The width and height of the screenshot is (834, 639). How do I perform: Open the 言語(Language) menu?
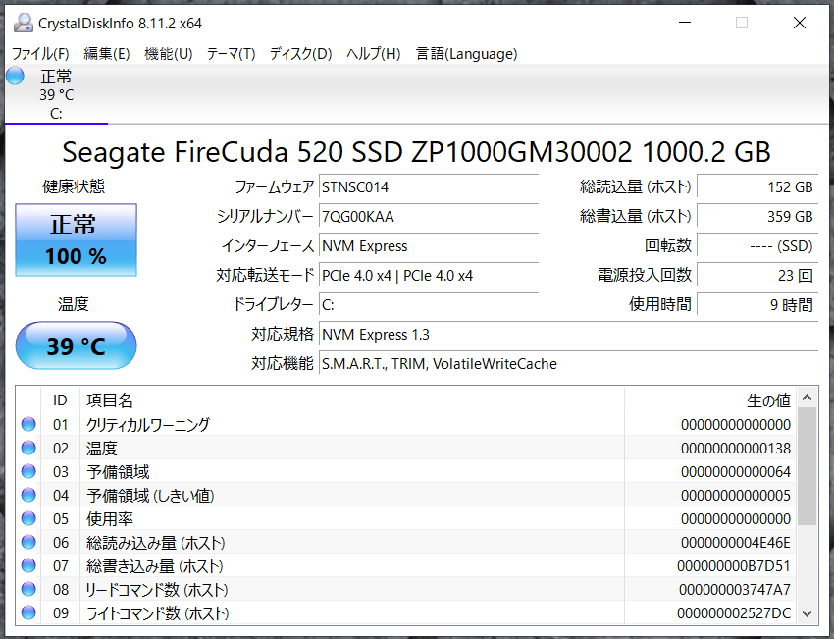[x=466, y=54]
